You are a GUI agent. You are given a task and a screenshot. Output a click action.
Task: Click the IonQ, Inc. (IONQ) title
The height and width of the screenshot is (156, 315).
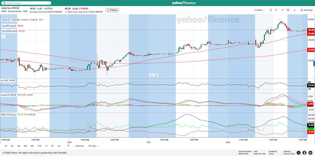(x=10, y=8)
